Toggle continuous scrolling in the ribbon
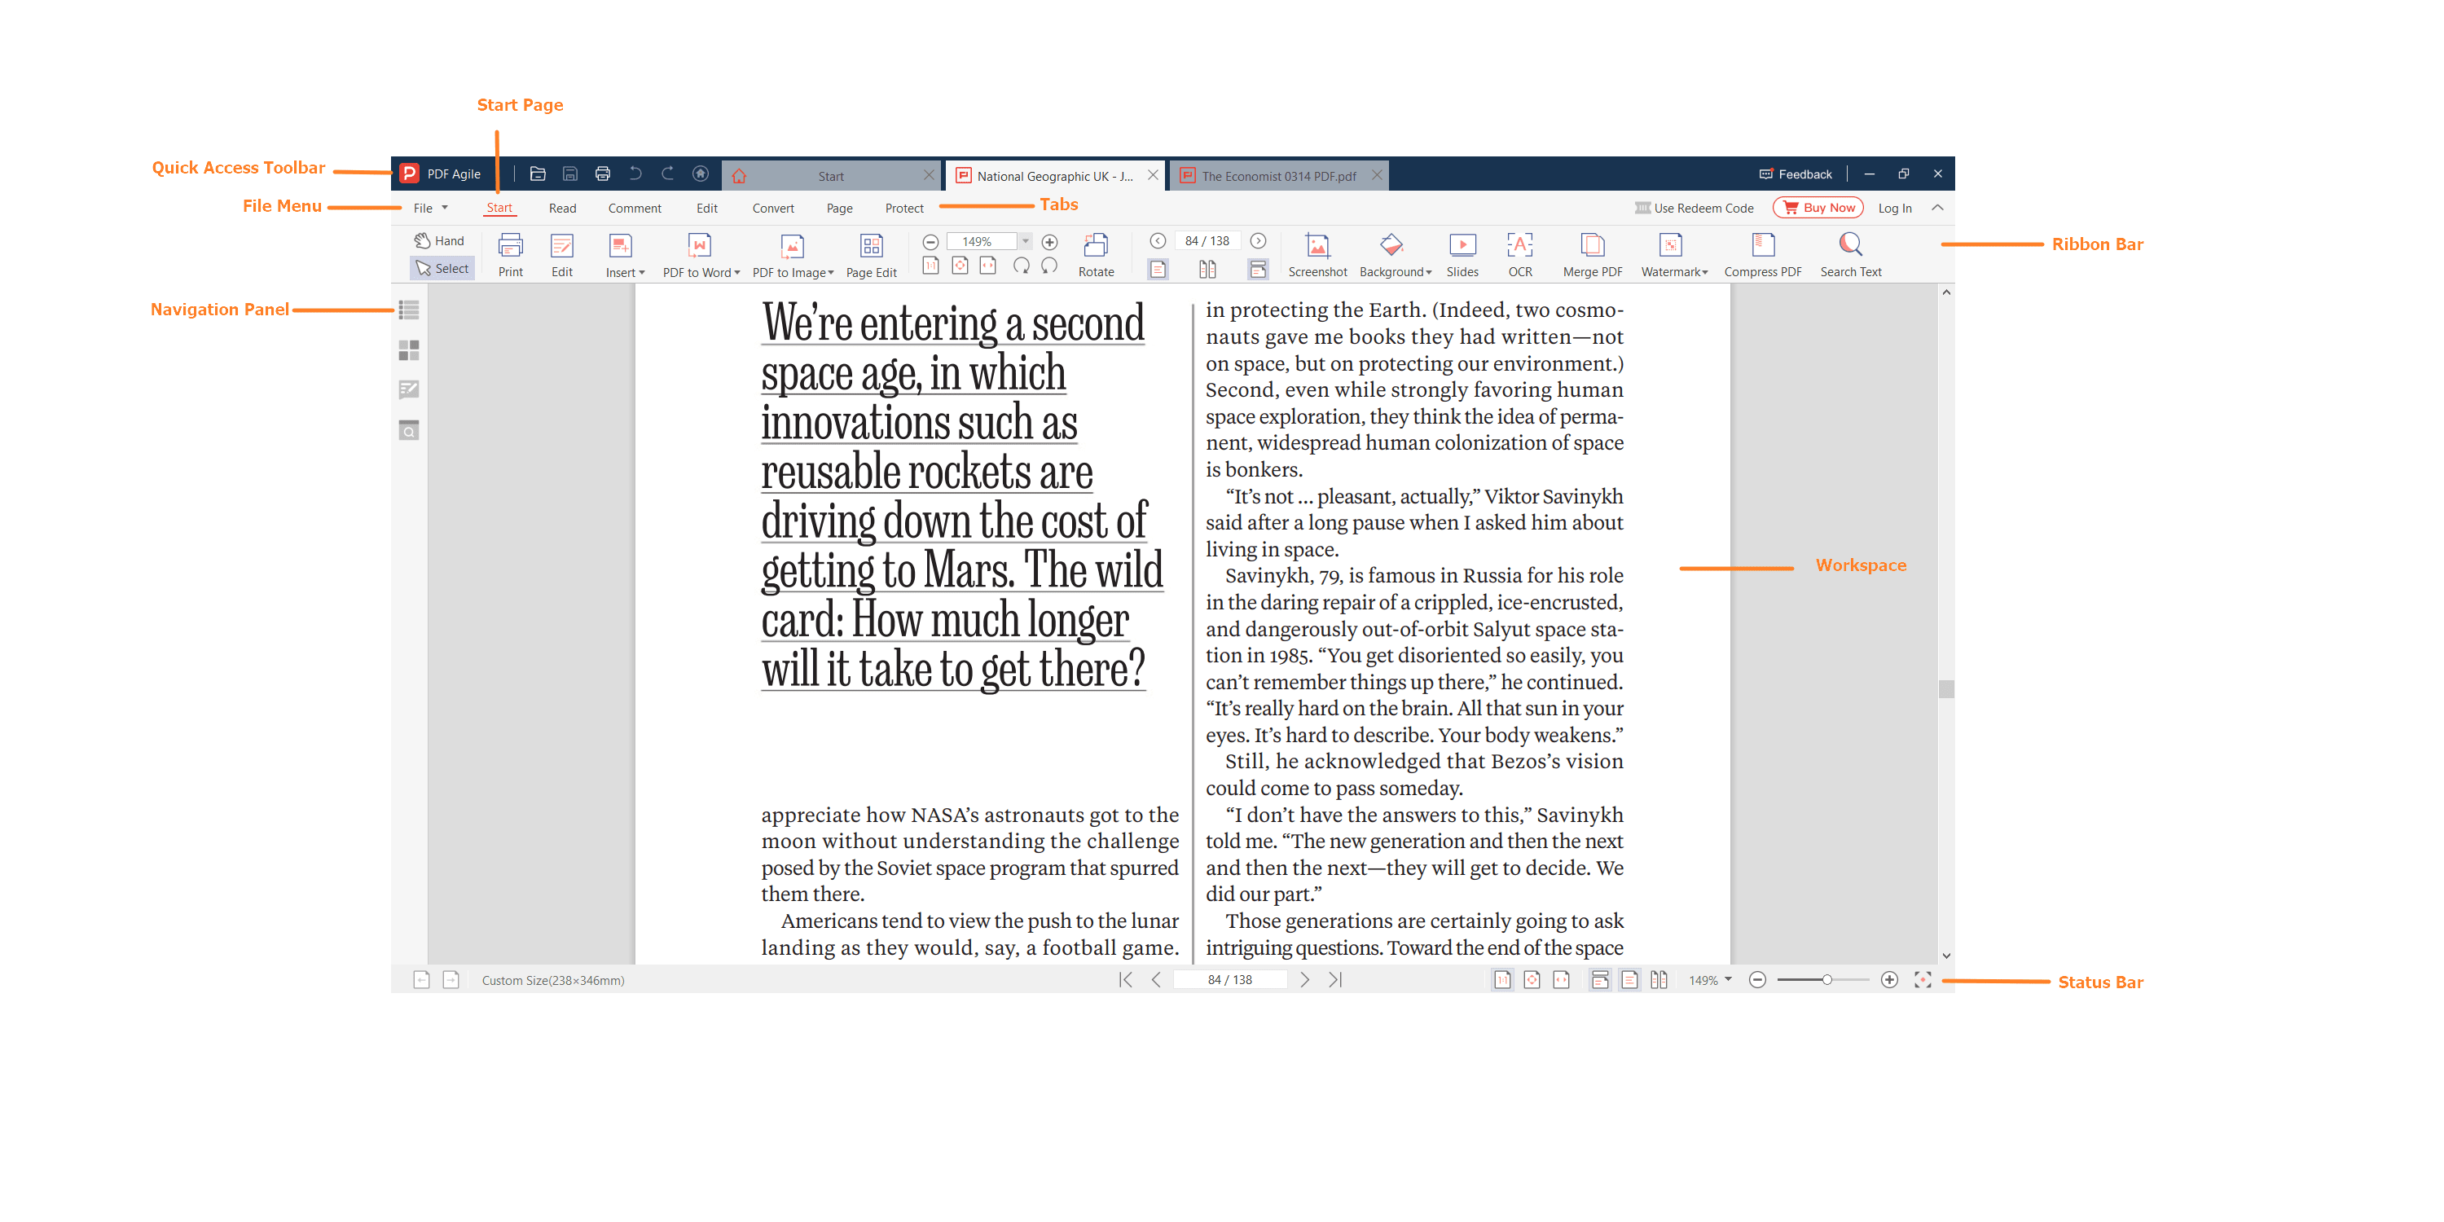2444x1222 pixels. click(1258, 270)
